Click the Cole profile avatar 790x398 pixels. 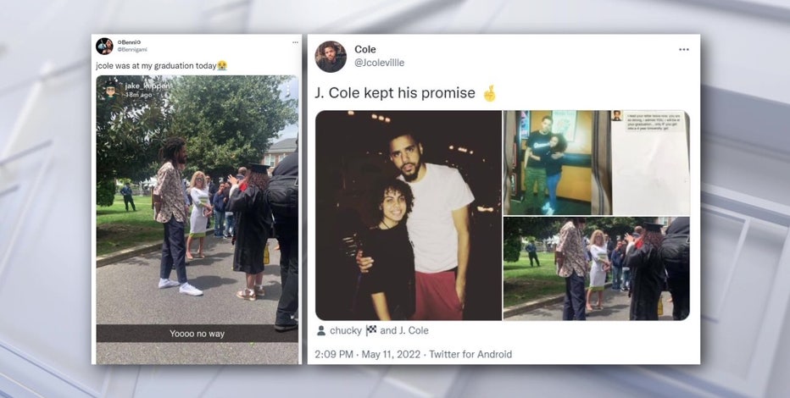pos(331,57)
